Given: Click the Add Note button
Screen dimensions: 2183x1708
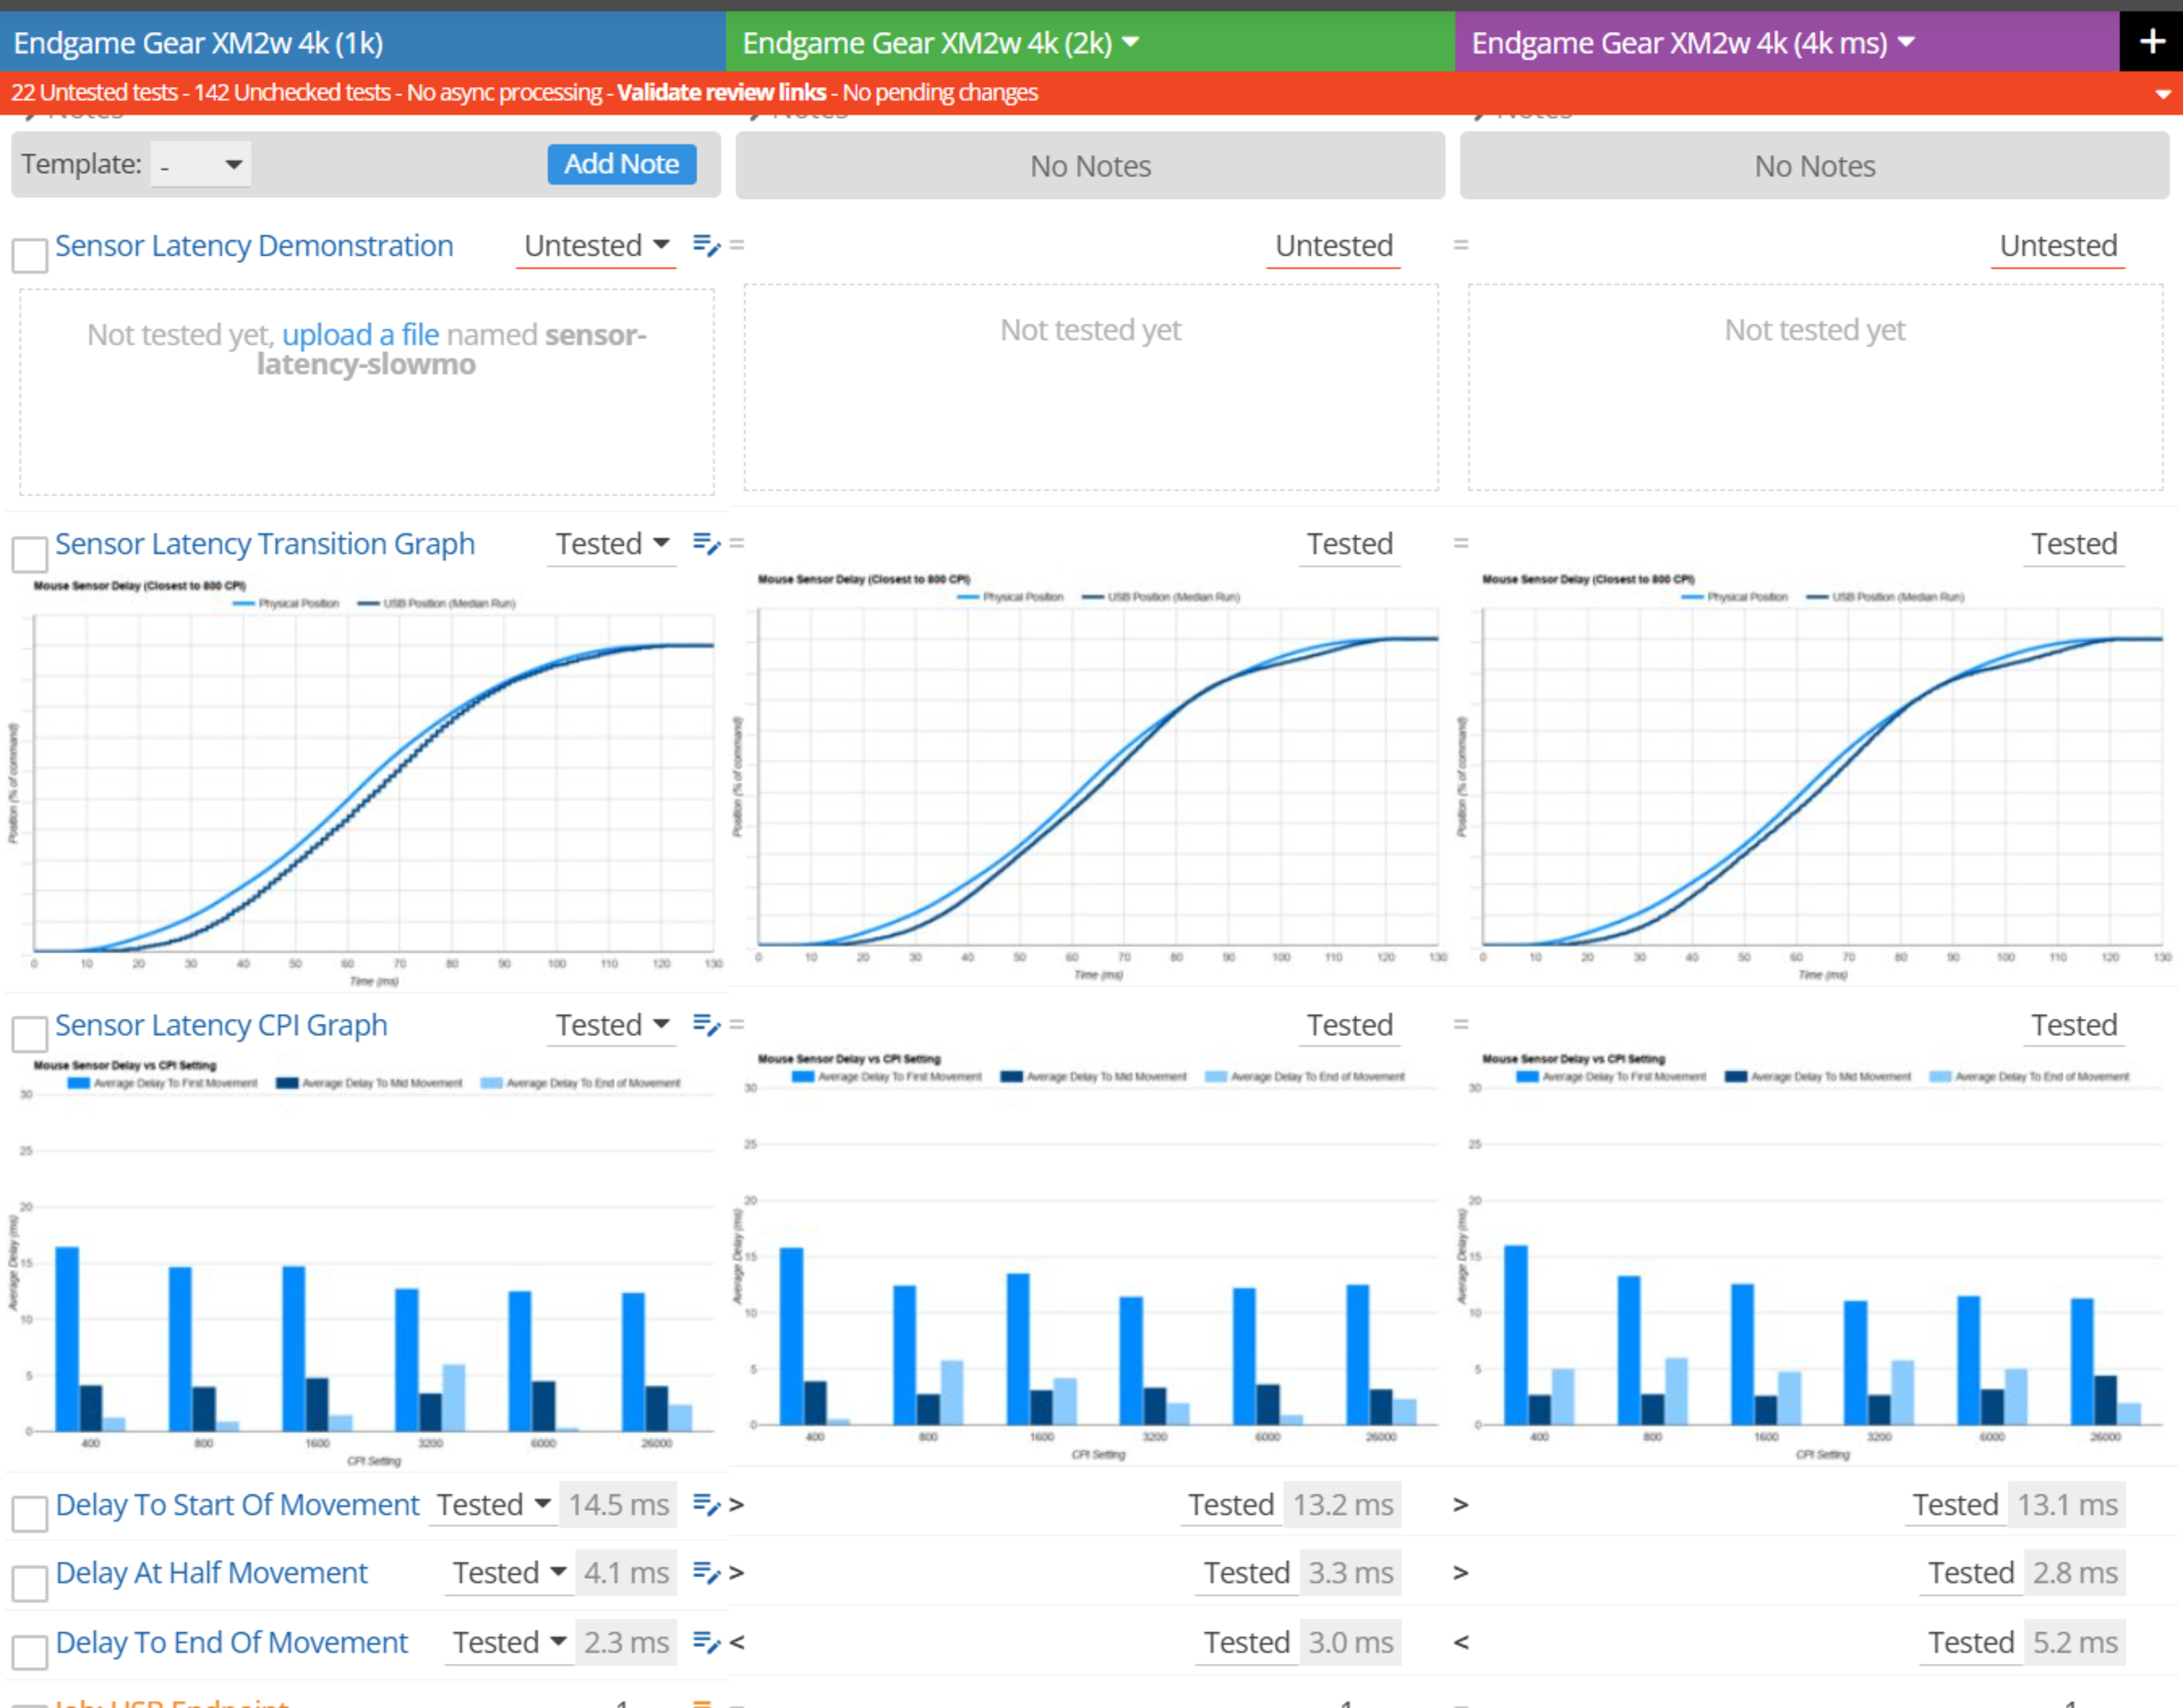Looking at the screenshot, I should (621, 165).
